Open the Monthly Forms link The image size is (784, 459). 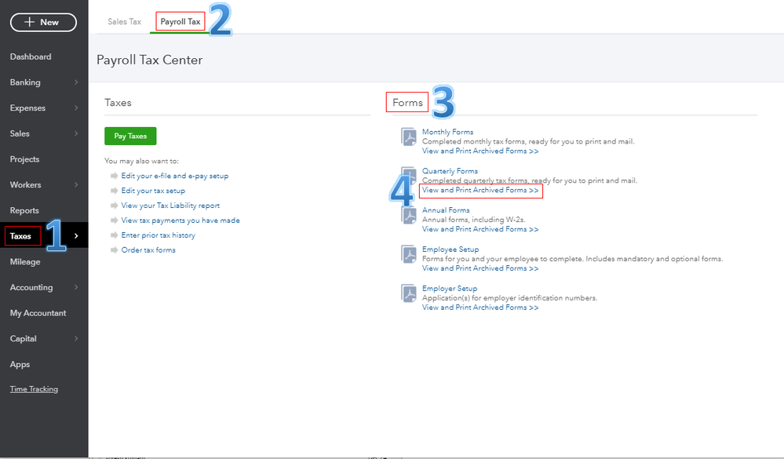[447, 132]
